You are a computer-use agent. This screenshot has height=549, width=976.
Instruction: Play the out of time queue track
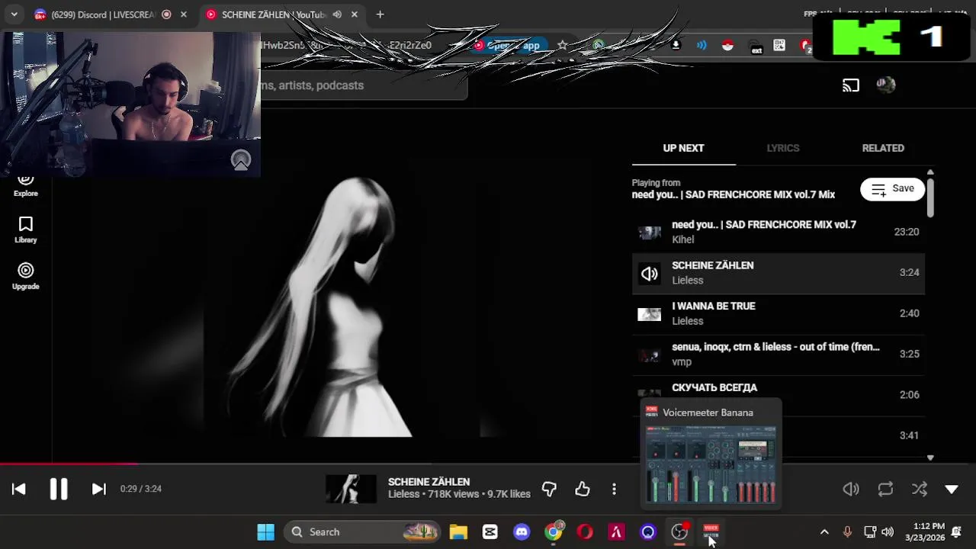[x=778, y=355]
